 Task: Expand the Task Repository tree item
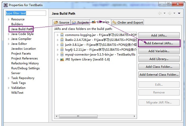point(9,78)
